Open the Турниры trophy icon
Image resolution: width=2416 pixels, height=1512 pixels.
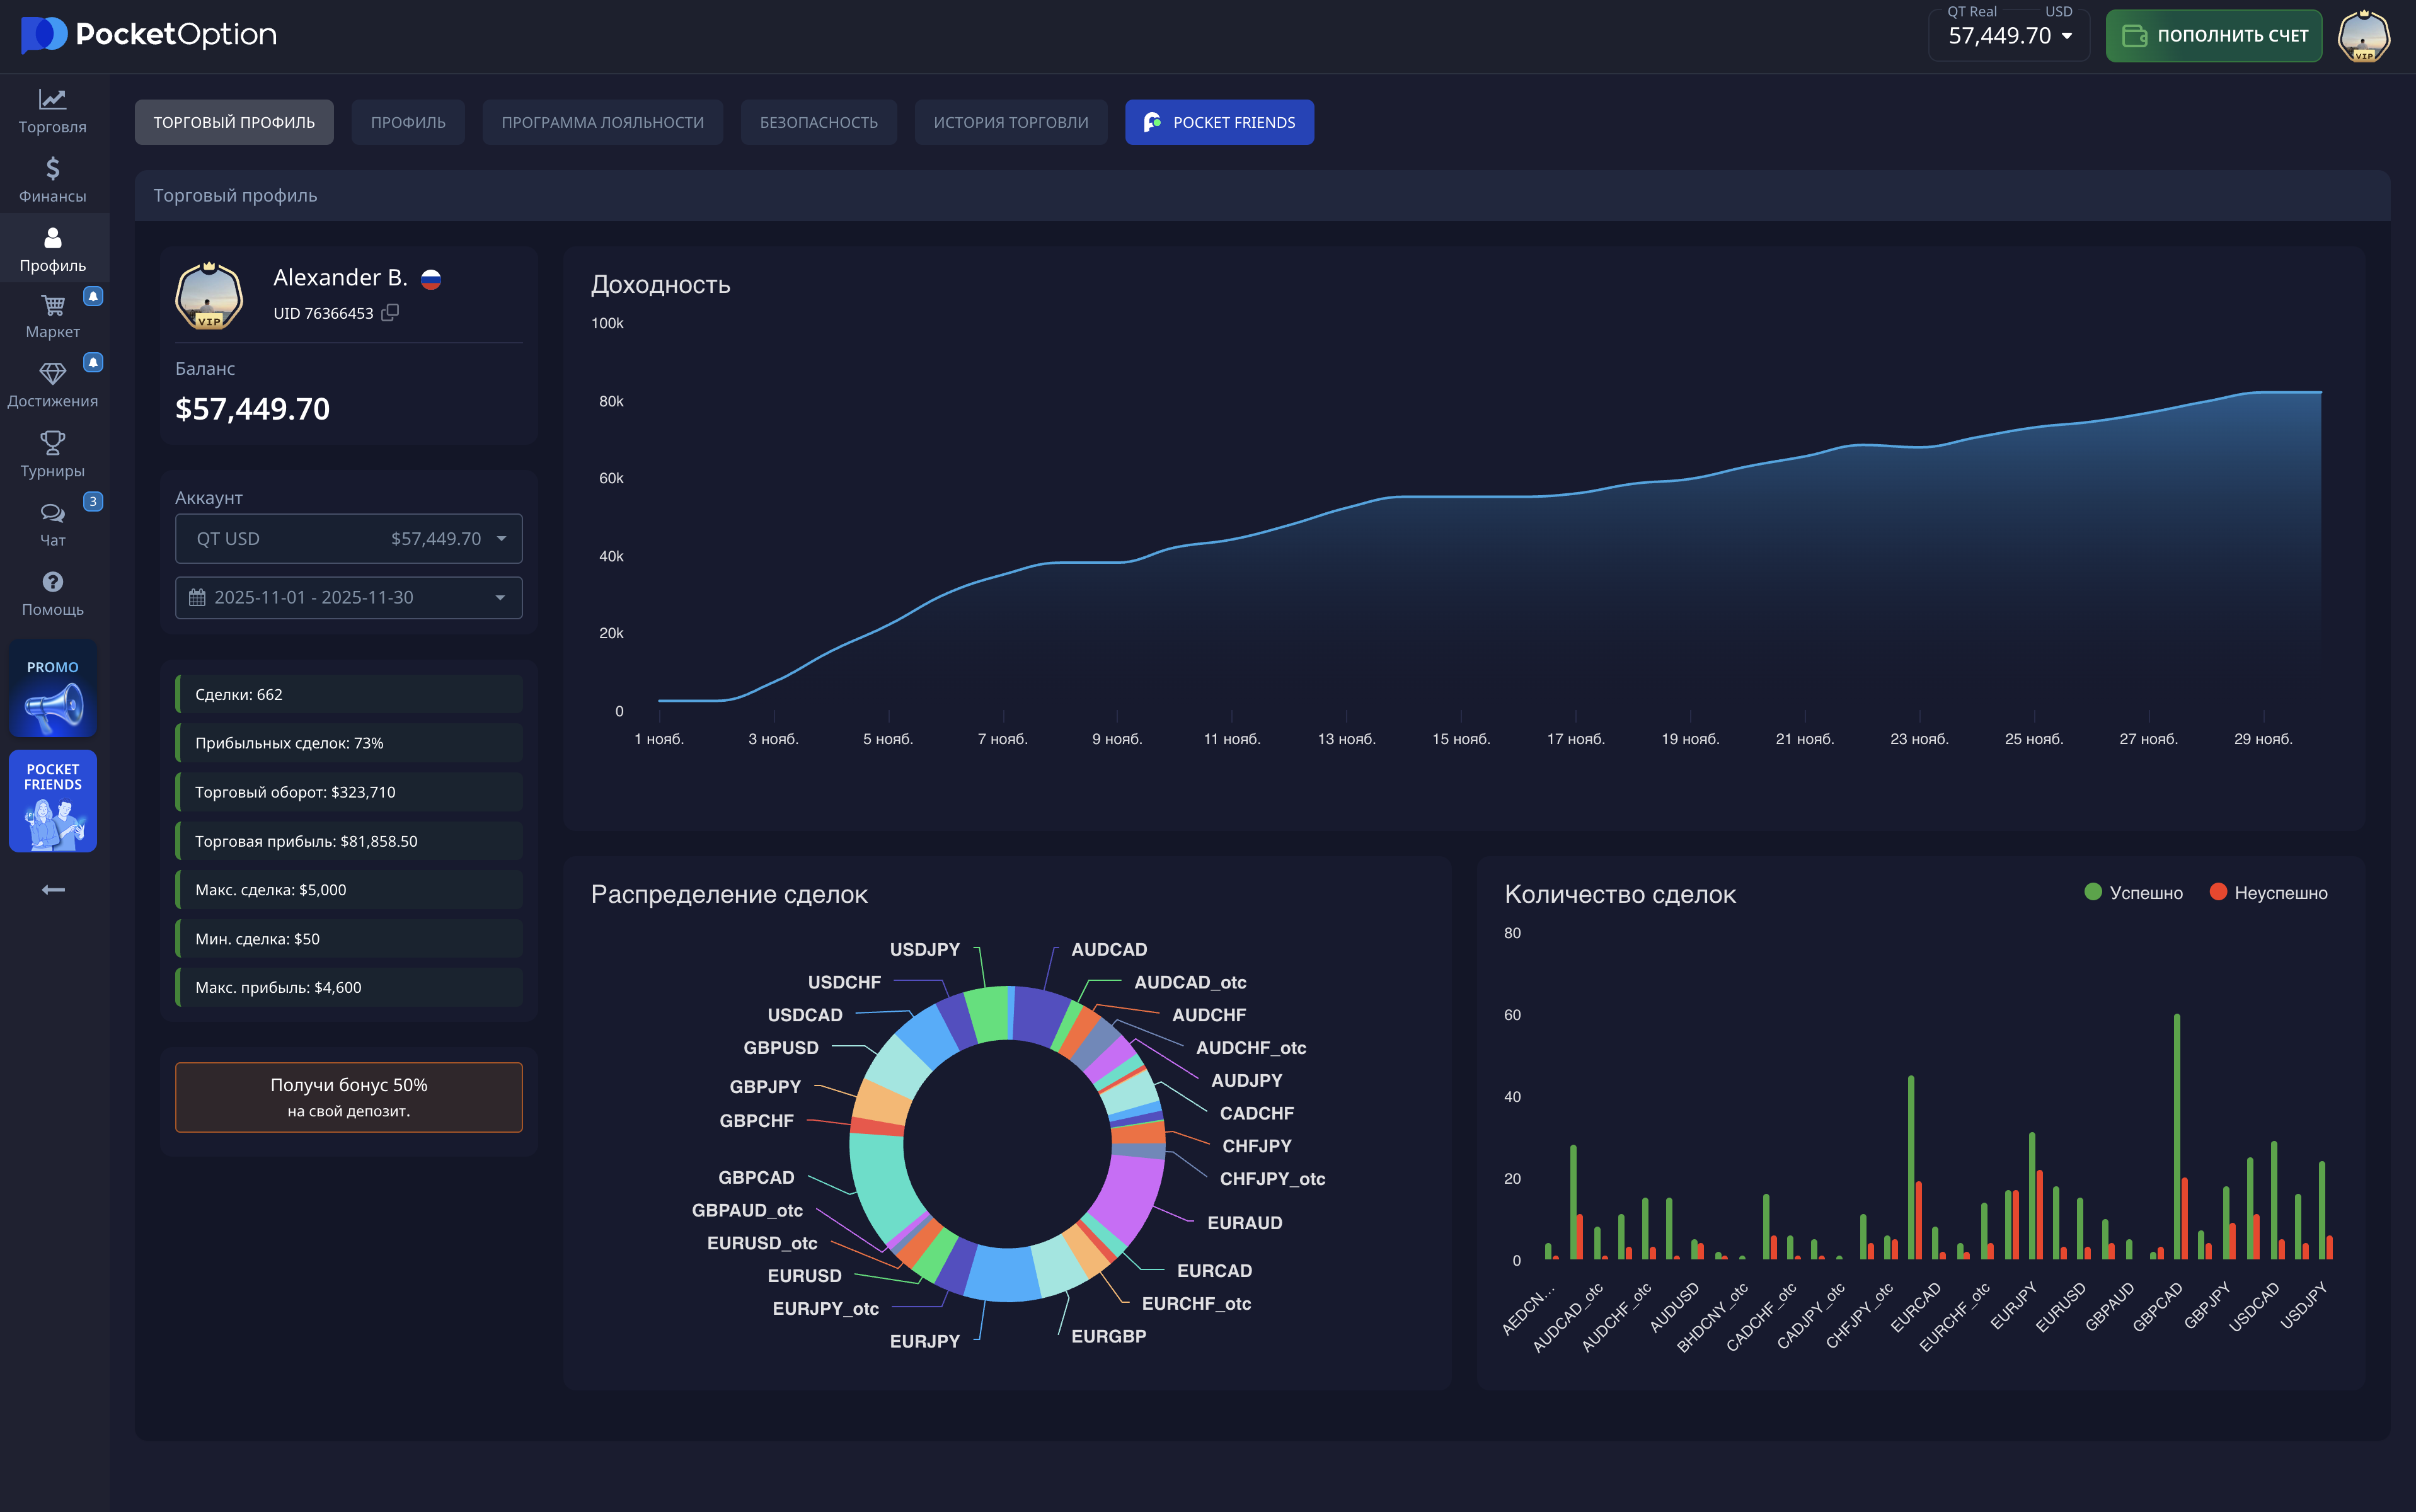pos(52,443)
